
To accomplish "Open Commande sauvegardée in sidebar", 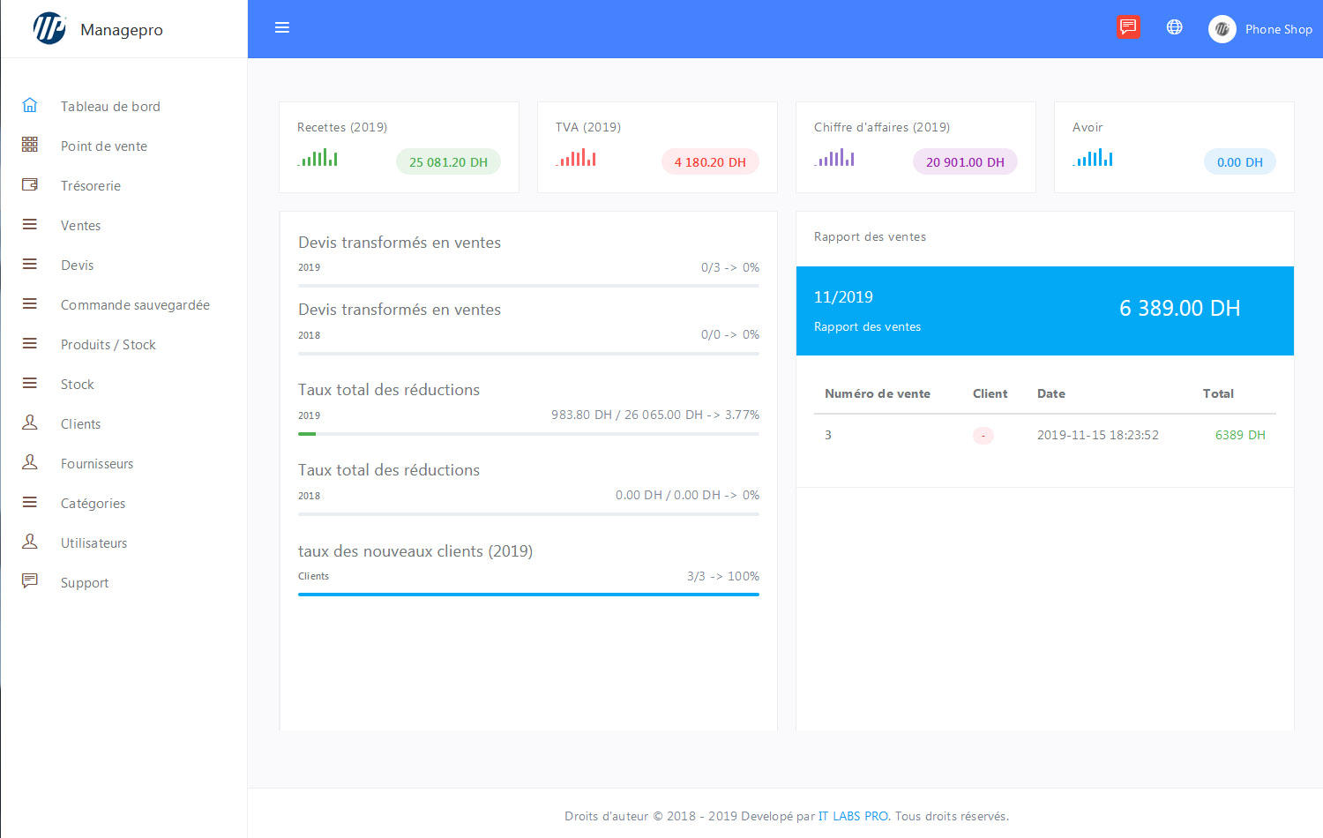I will tap(135, 305).
